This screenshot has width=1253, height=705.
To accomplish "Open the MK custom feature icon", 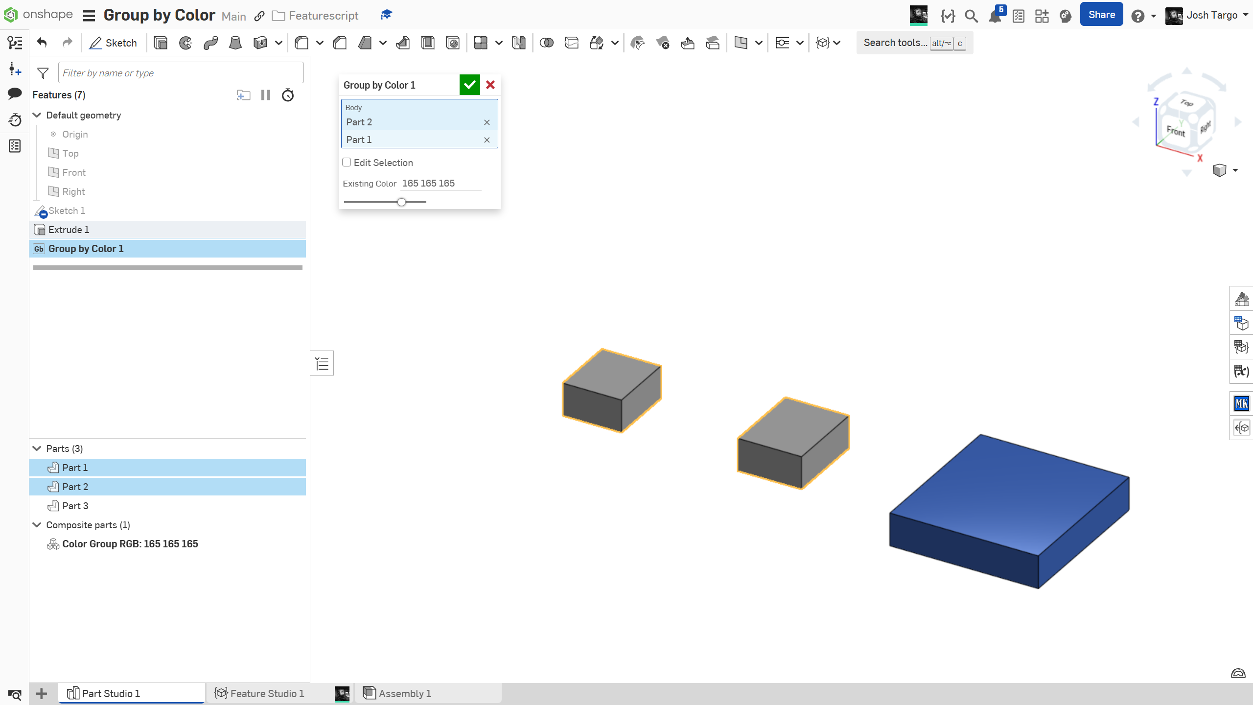I will (x=1242, y=403).
